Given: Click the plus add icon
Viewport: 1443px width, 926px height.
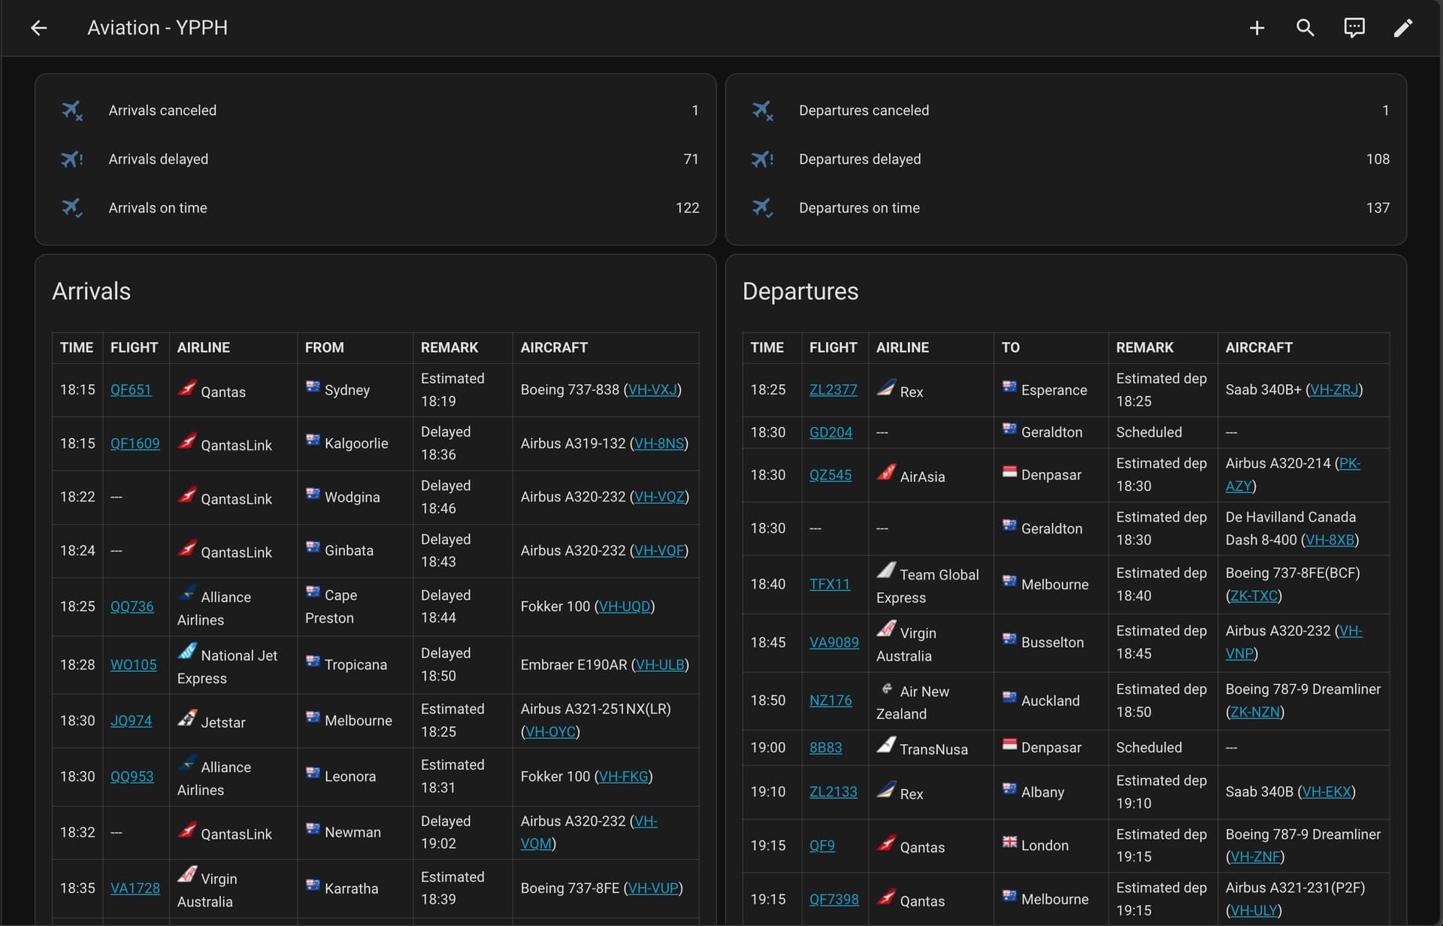Looking at the screenshot, I should click(x=1257, y=28).
